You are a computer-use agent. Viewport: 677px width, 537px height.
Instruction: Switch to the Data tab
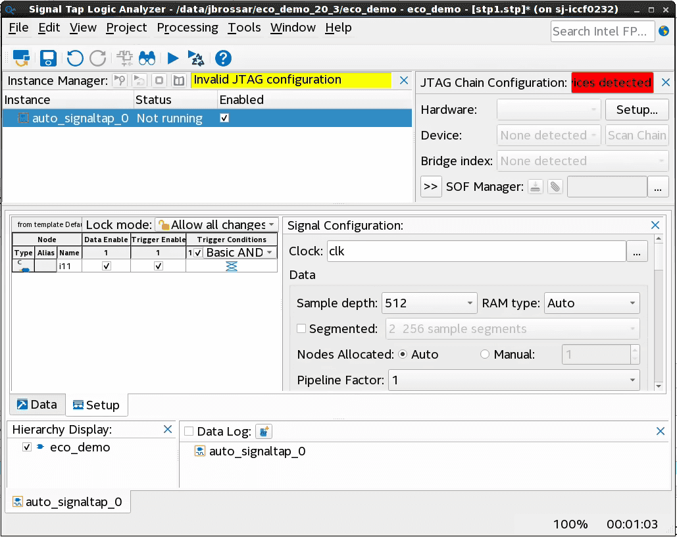point(37,405)
